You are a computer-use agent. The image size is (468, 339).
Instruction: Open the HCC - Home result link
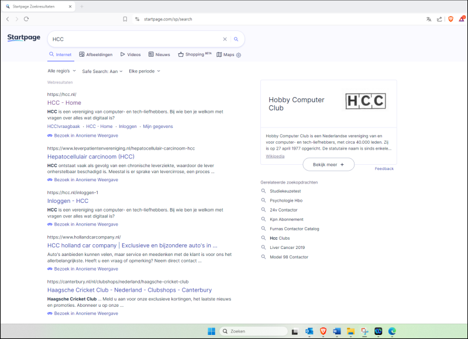click(64, 103)
